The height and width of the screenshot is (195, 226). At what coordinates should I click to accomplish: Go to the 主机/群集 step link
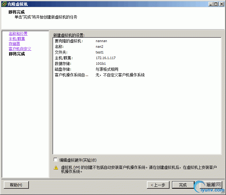tap(17, 39)
